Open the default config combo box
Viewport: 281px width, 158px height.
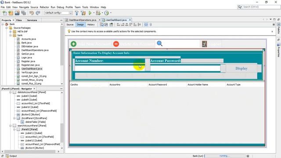[58, 13]
